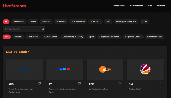Open the Blog page
This screenshot has height=98, width=171.
coord(150,6)
